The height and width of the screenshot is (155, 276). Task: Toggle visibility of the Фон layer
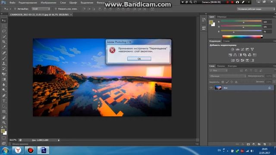point(211,88)
